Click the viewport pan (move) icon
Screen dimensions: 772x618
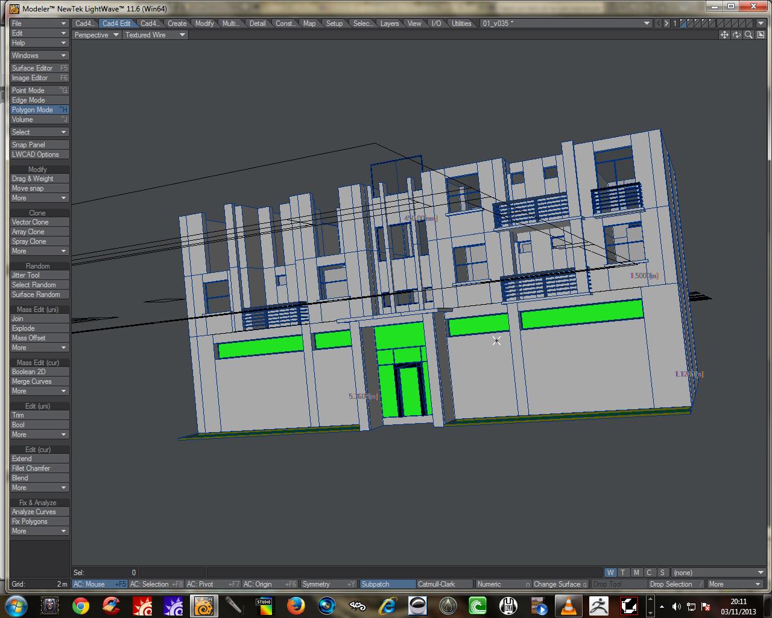point(724,35)
